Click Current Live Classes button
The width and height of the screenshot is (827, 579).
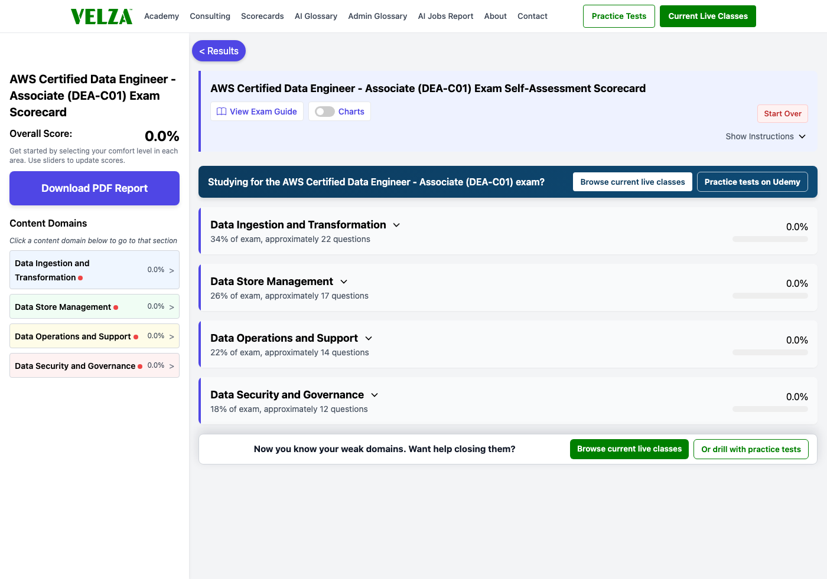click(x=708, y=16)
